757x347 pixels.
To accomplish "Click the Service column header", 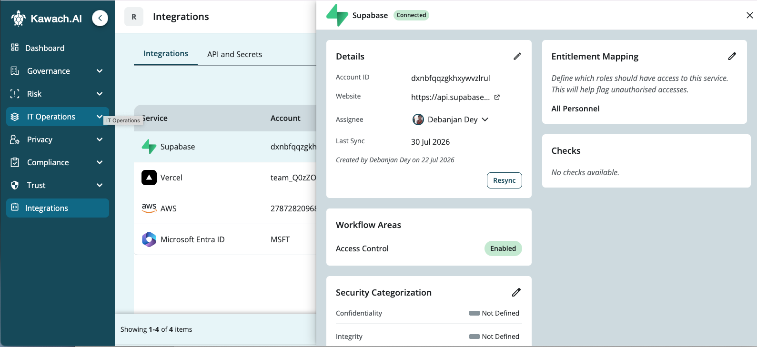I will [x=155, y=118].
